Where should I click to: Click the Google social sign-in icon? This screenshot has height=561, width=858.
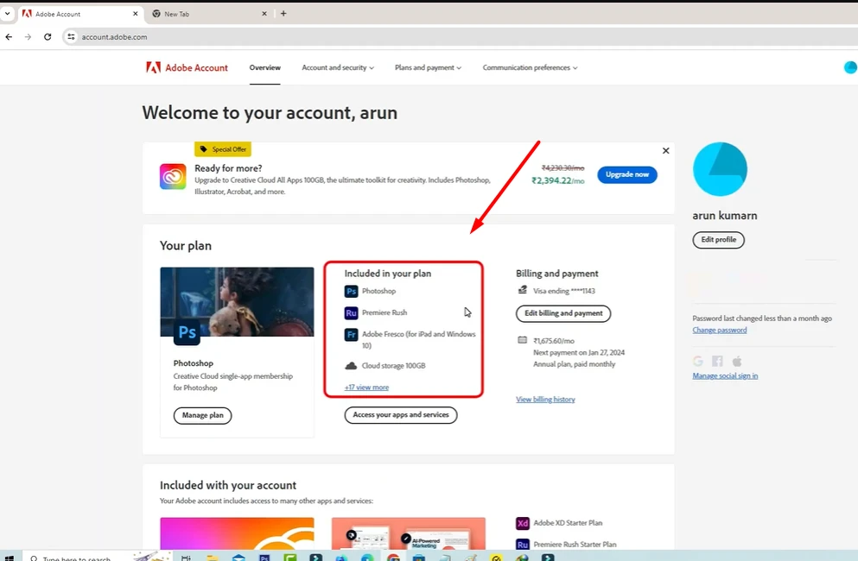click(x=697, y=361)
